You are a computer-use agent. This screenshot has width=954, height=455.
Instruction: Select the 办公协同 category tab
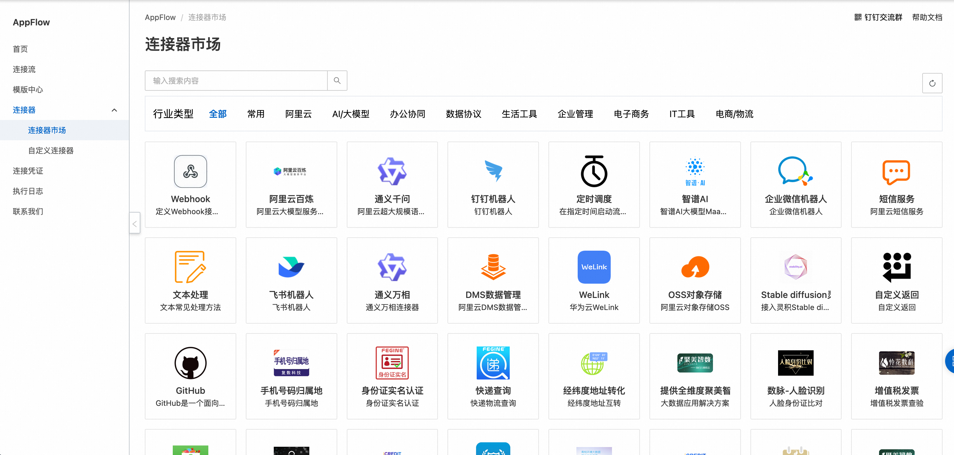click(x=407, y=114)
